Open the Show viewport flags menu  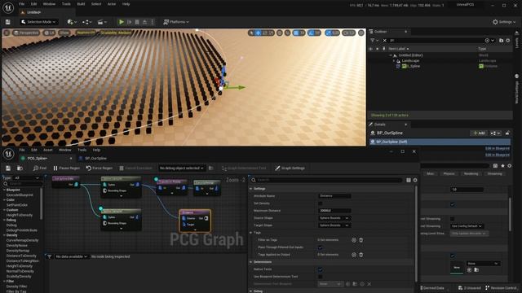pyautogui.click(x=64, y=33)
